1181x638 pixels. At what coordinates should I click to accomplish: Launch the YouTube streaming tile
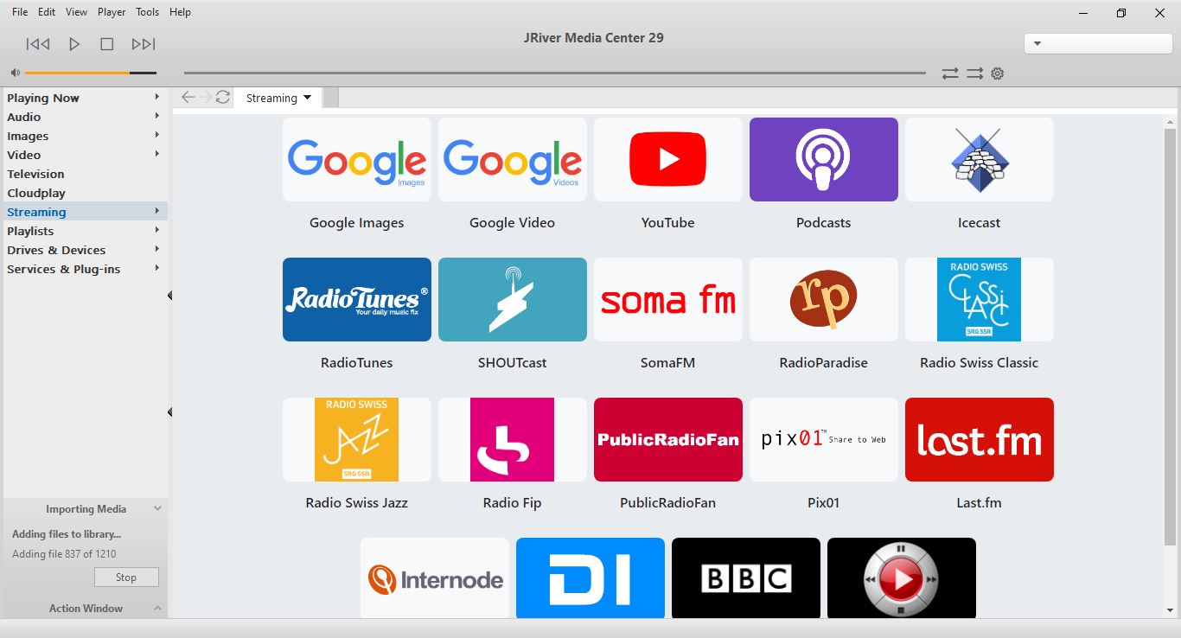click(x=668, y=160)
